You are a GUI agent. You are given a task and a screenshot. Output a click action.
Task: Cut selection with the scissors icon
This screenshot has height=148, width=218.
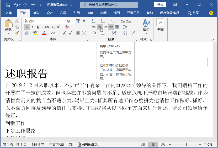pyautogui.click(x=17, y=21)
